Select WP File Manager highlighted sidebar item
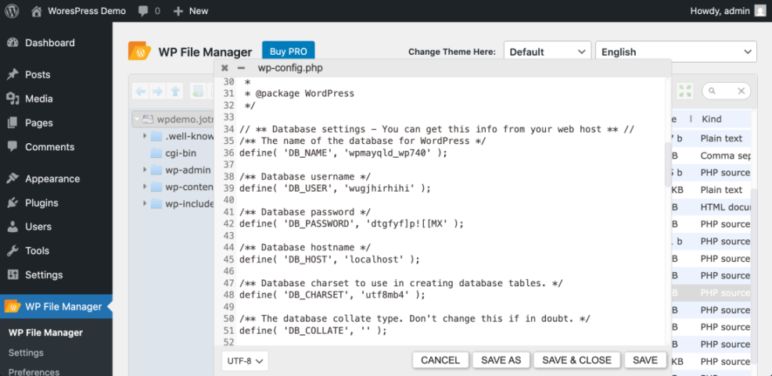 point(56,306)
